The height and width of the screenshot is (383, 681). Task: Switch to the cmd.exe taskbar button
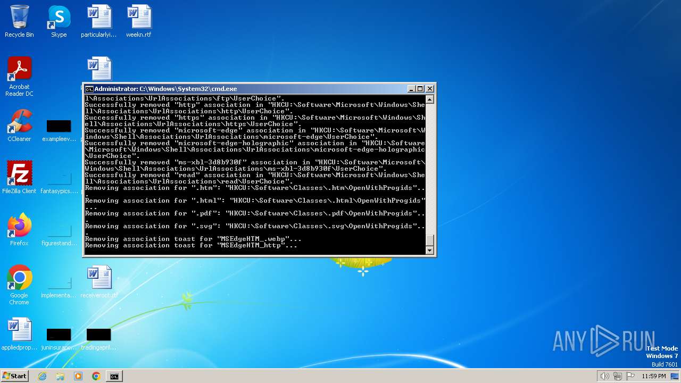[114, 376]
